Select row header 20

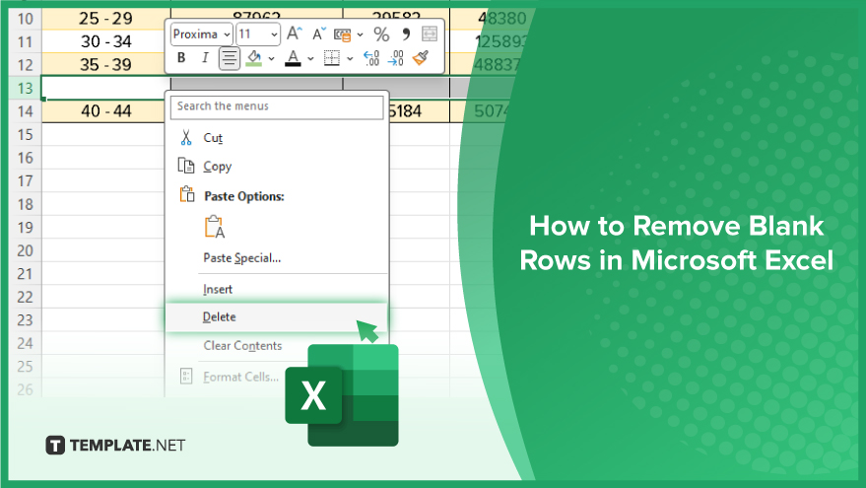tap(25, 251)
